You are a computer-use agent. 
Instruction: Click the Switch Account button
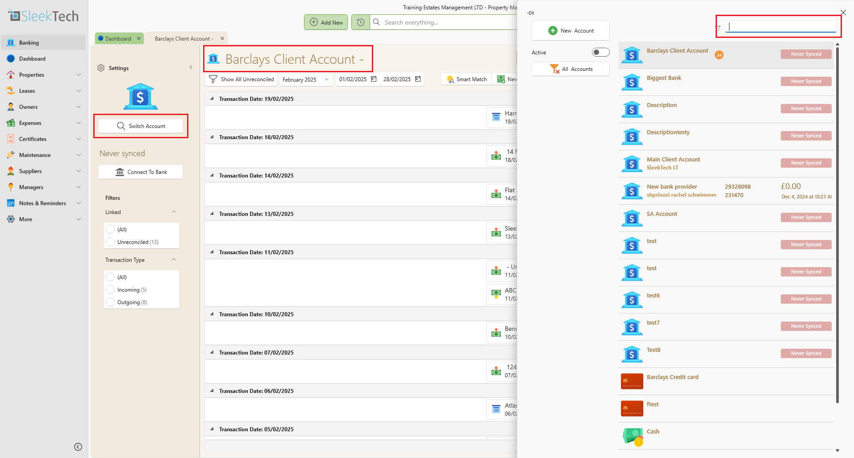(141, 126)
